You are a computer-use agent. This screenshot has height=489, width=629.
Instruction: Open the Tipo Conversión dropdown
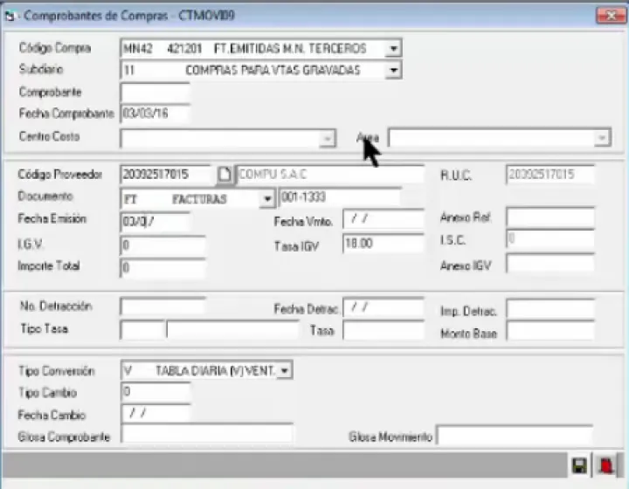pos(285,371)
